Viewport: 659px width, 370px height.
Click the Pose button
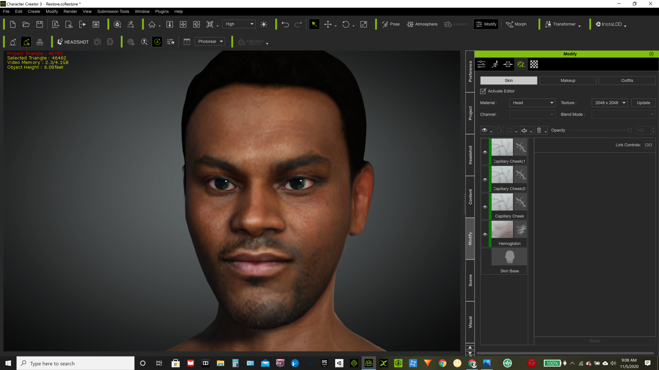coord(391,24)
